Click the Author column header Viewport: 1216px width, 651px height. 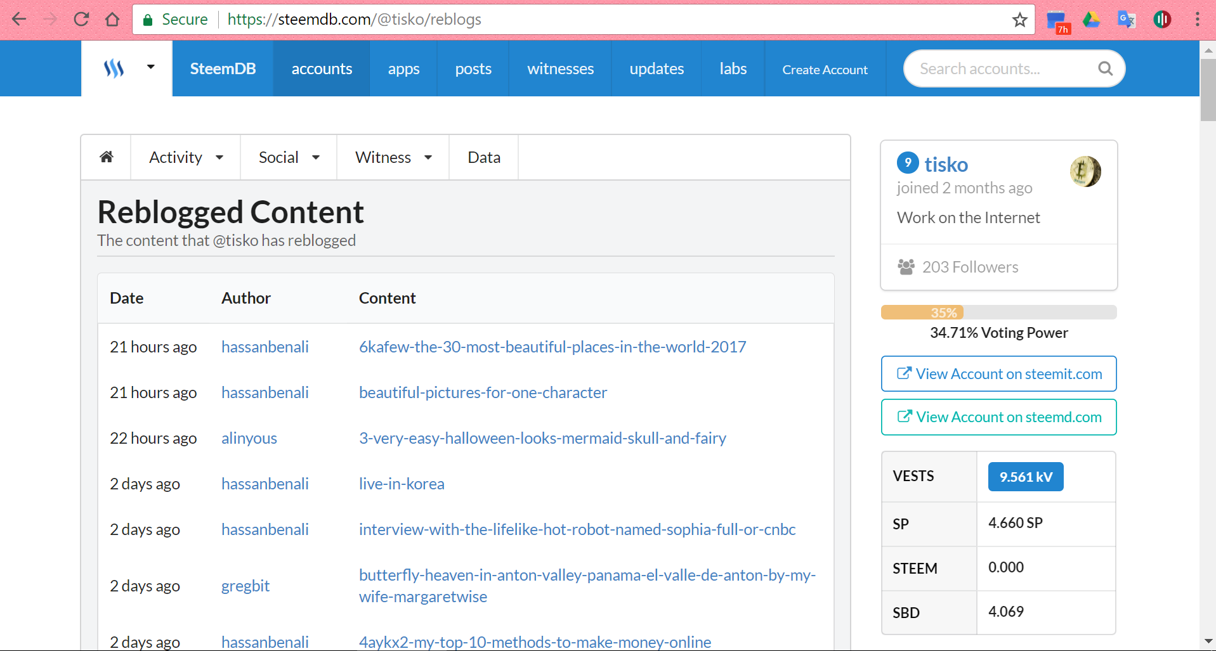246,298
